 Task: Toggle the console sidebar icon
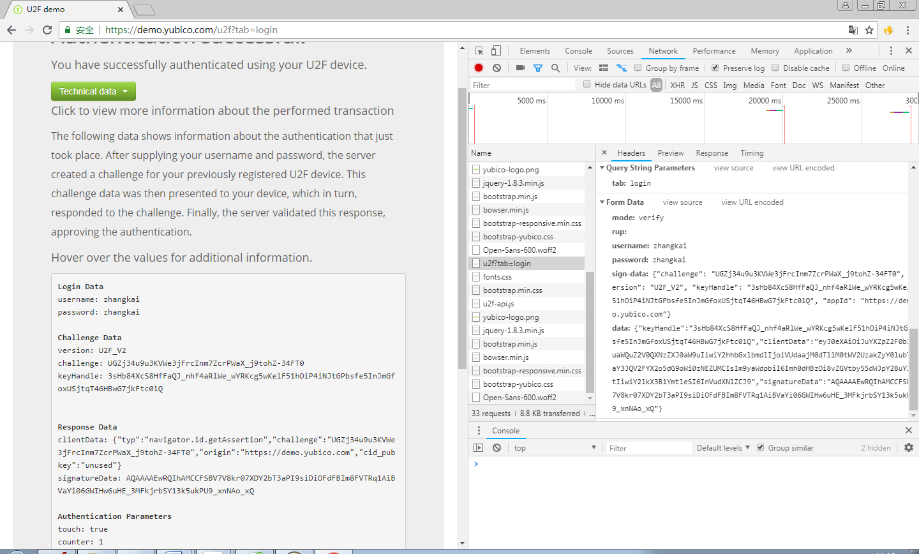tap(479, 448)
